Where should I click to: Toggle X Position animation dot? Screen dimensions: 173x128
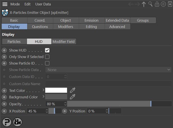coord(4,111)
